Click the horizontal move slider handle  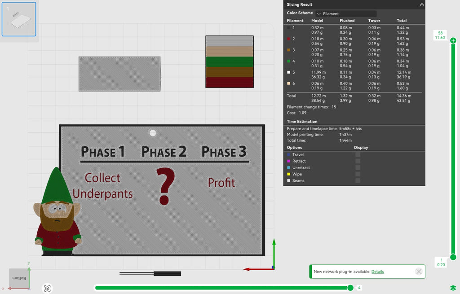[x=350, y=288]
